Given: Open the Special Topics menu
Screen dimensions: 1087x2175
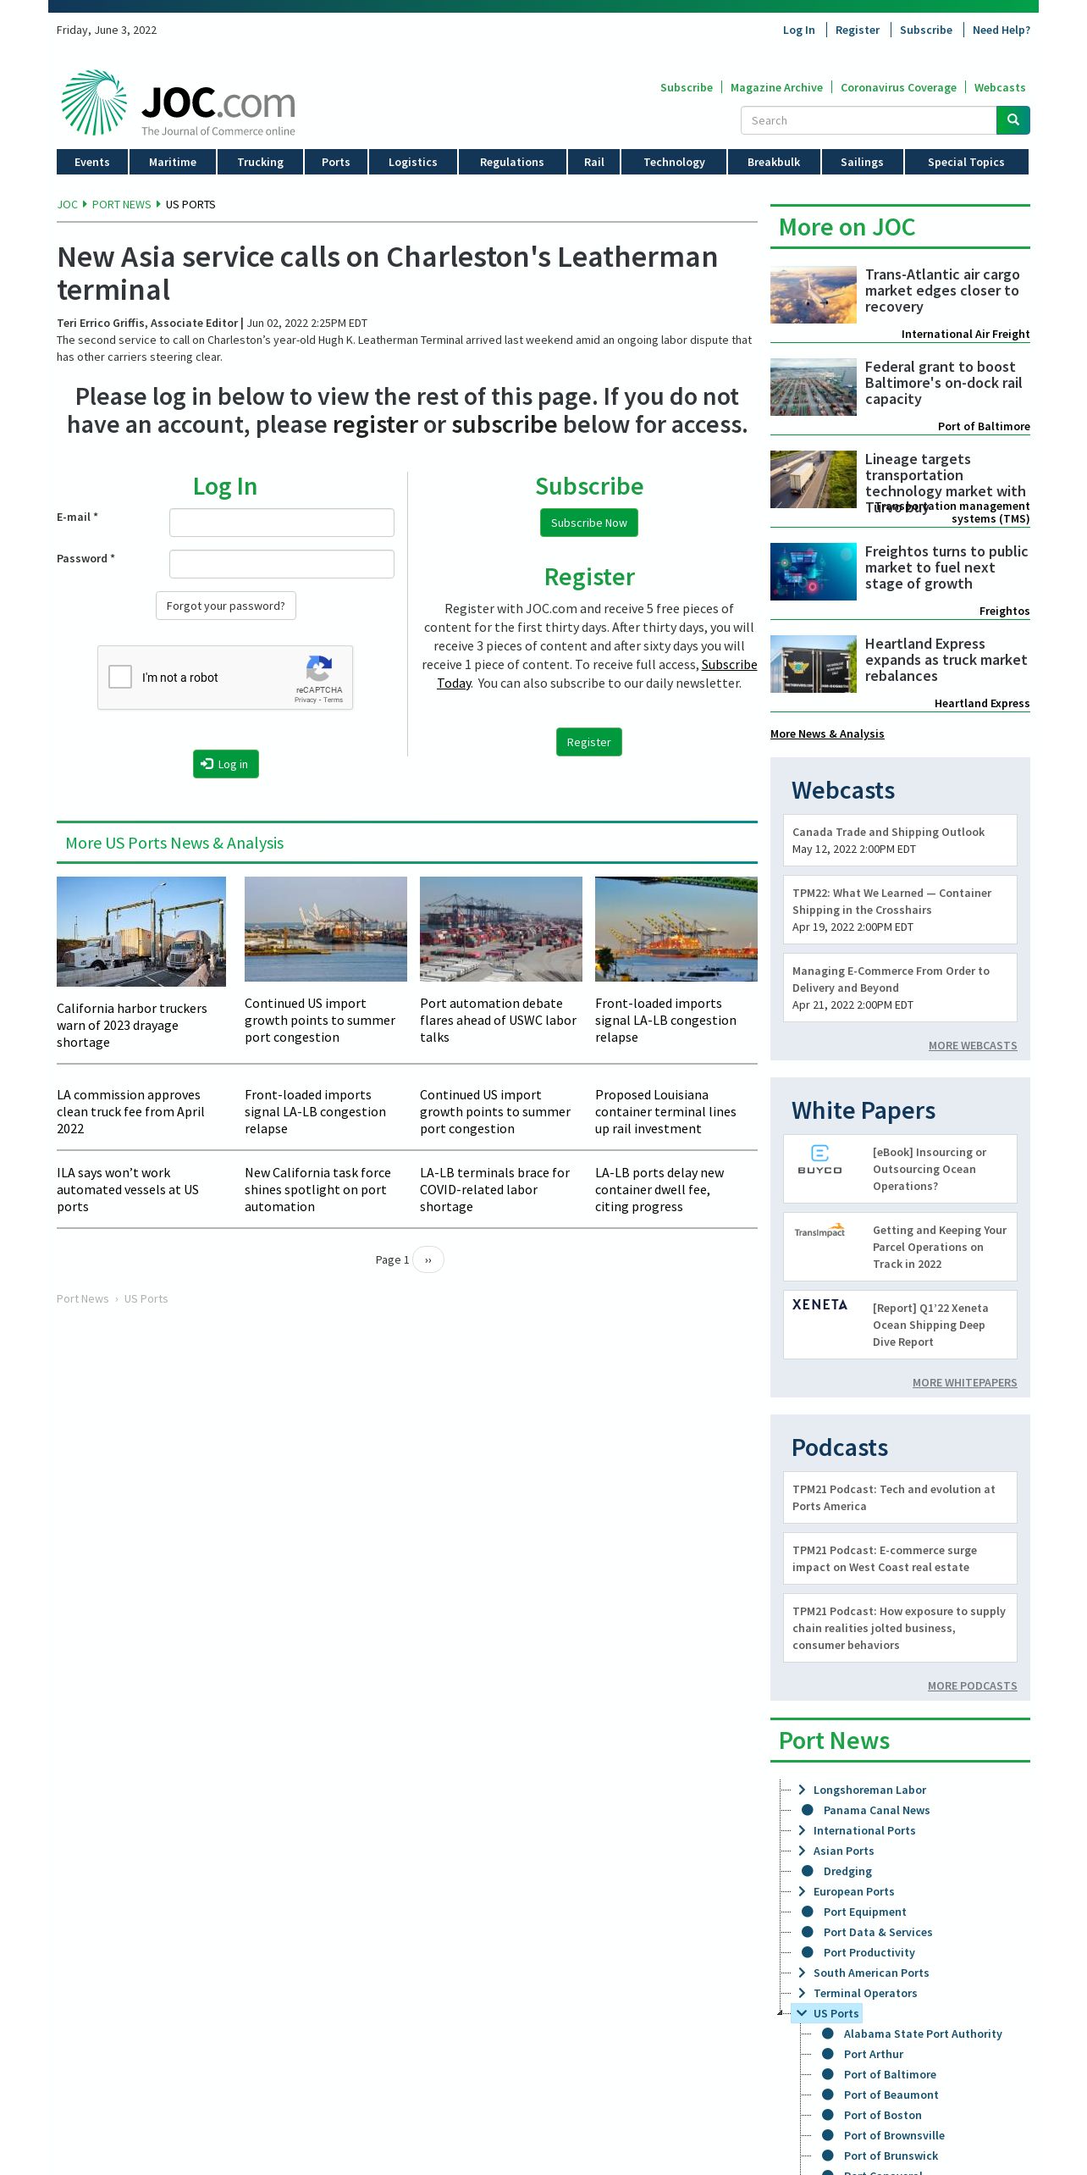Looking at the screenshot, I should click(x=966, y=162).
